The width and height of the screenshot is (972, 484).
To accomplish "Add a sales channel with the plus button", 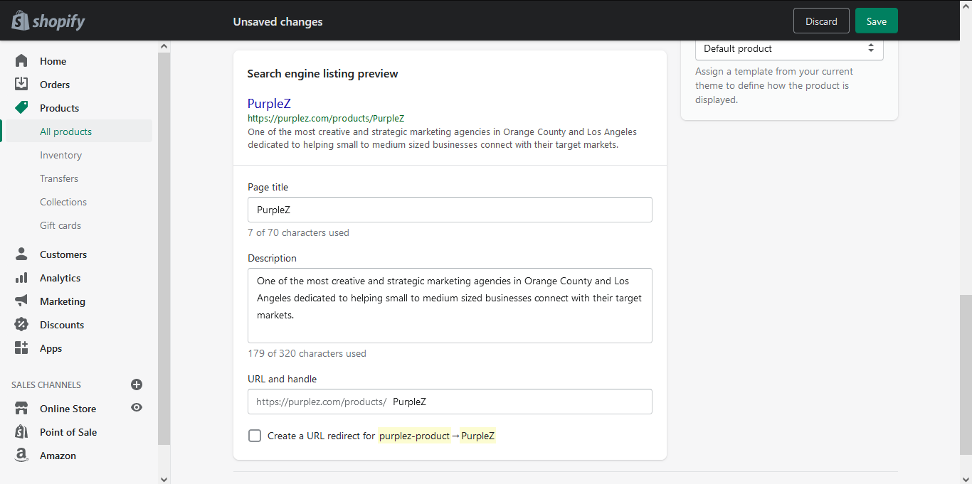I will tap(136, 384).
